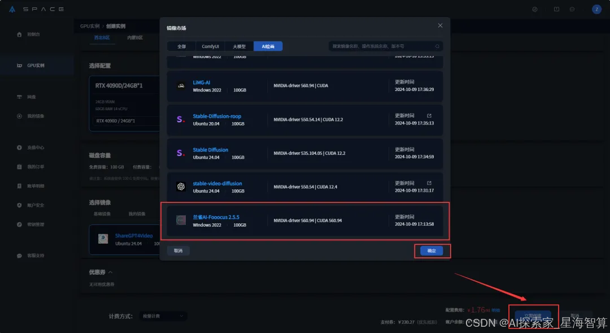
Task: Click the 立即创建 button
Action: coord(533,316)
